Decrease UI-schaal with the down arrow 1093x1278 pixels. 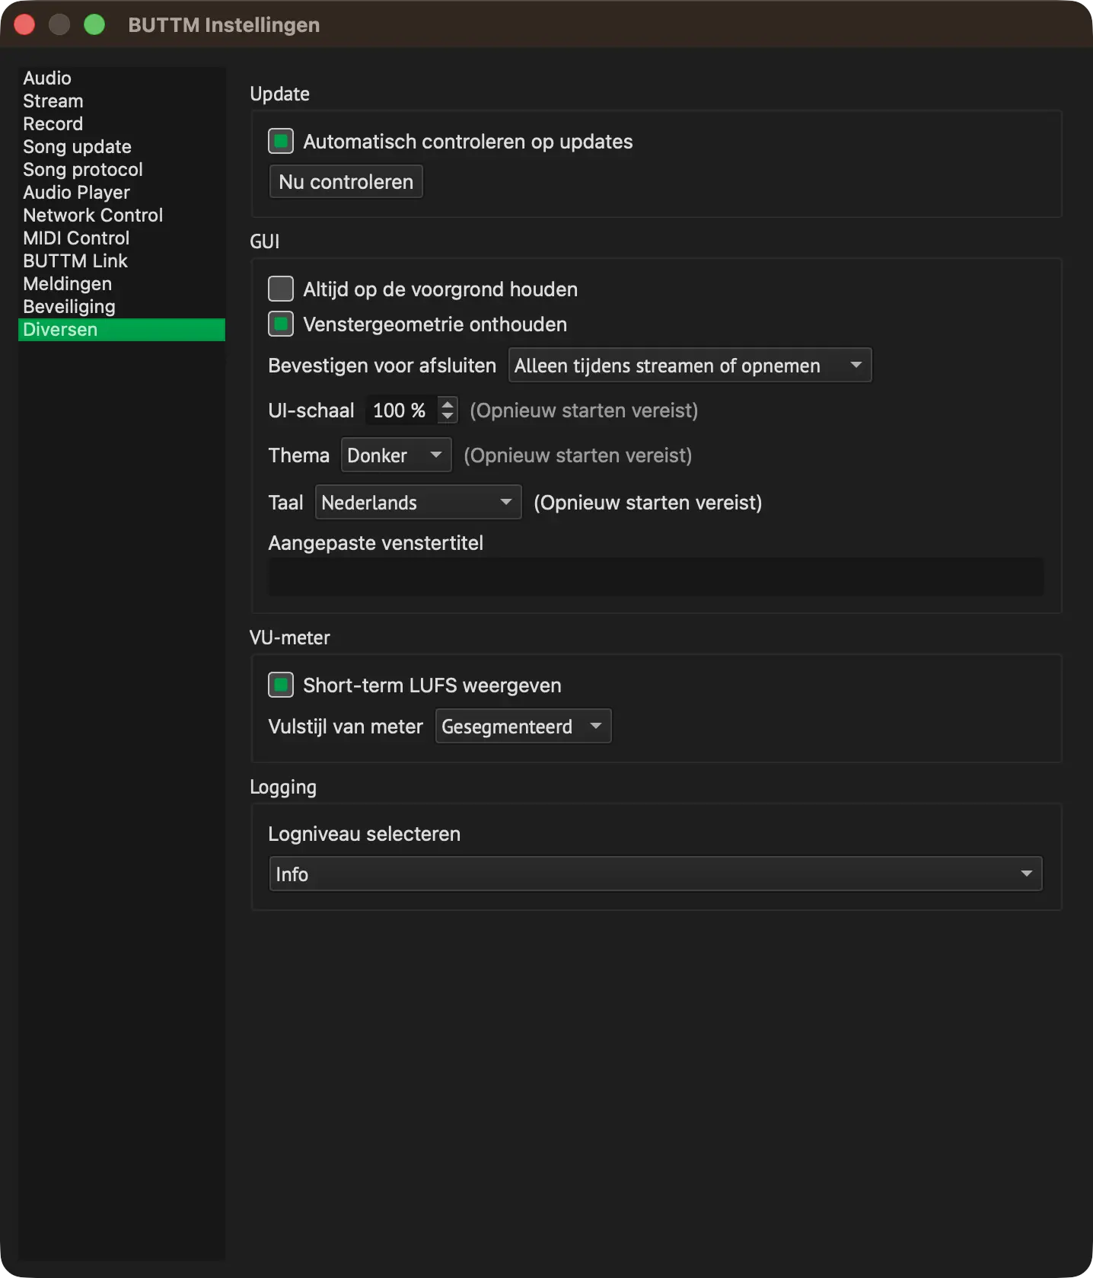448,417
